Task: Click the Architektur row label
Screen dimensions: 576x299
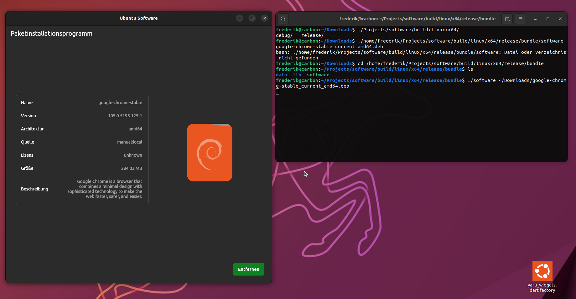Action: (x=32, y=129)
